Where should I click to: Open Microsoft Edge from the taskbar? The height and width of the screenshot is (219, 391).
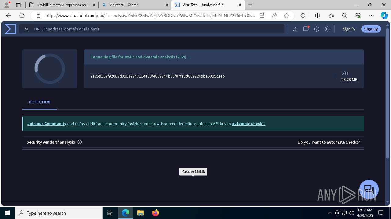(126, 213)
